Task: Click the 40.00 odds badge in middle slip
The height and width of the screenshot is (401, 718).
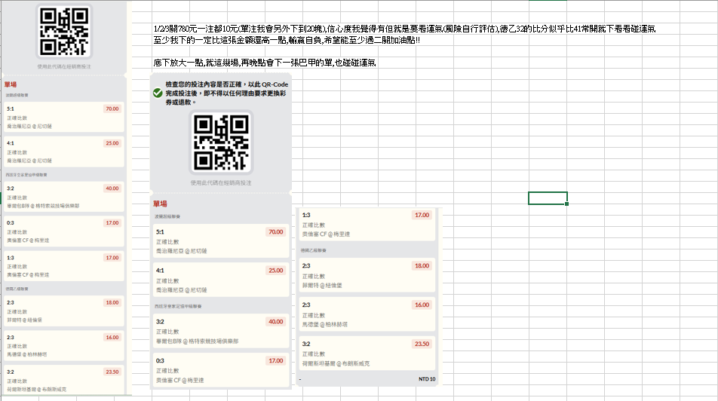Action: 276,322
